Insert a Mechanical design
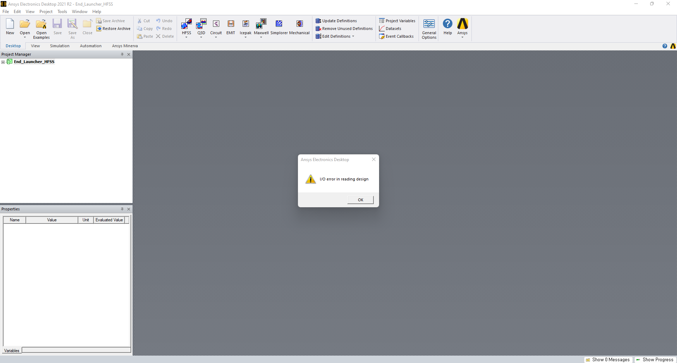The width and height of the screenshot is (677, 363). coord(299,27)
